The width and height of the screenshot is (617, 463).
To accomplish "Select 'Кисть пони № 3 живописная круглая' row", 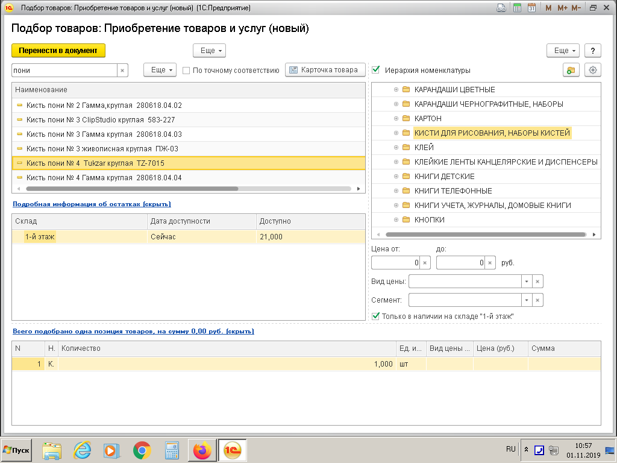I will coord(189,149).
